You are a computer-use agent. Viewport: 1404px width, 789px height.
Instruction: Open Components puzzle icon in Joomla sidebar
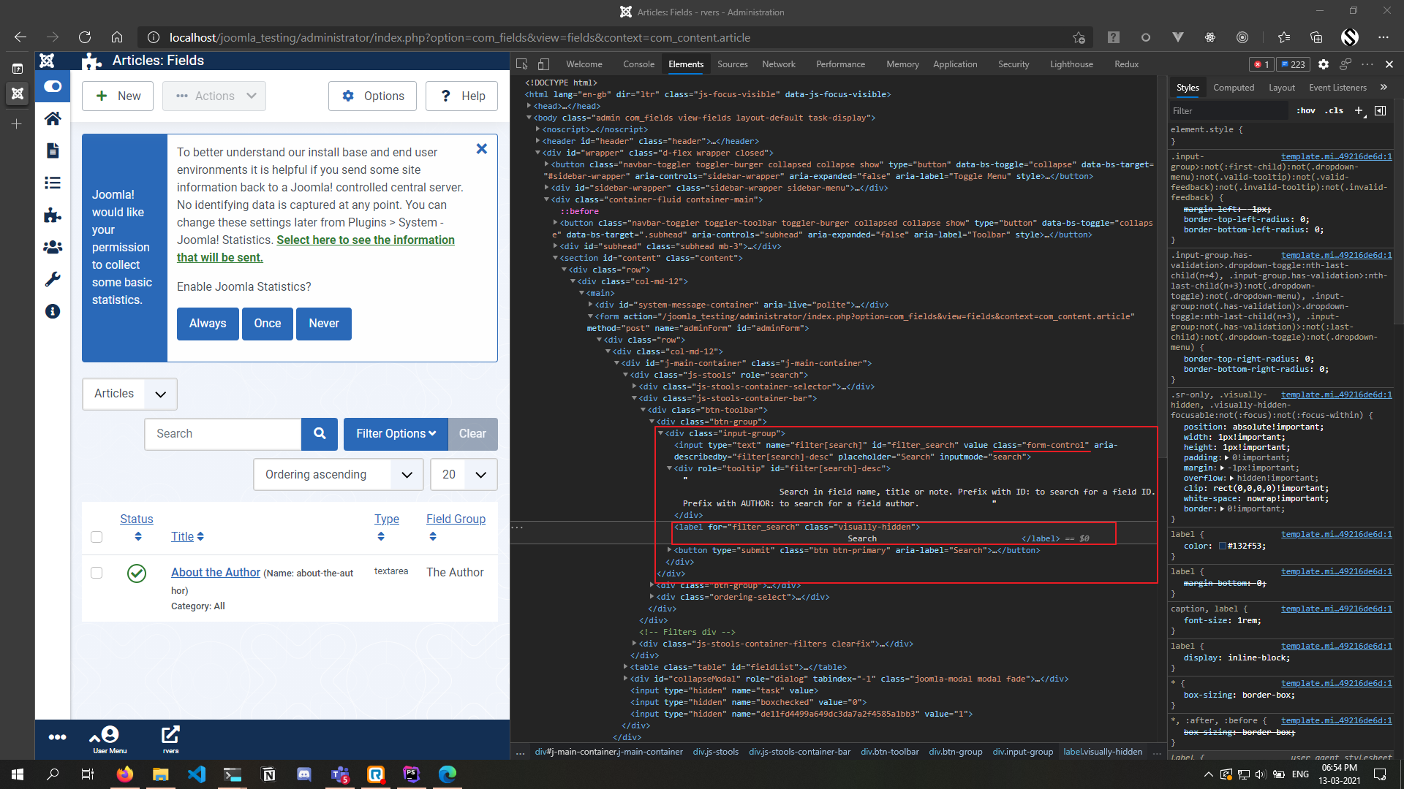pos(53,215)
